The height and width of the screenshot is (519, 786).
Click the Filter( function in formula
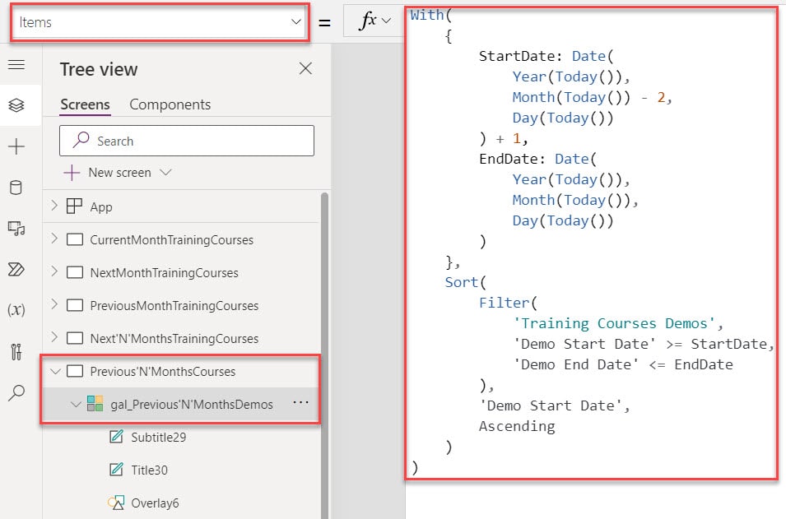508,303
